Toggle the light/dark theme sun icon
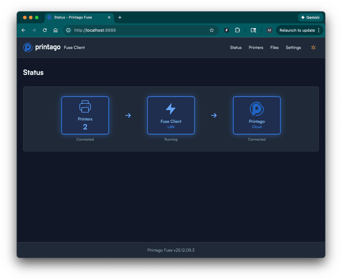Screen dimensions: 342x280 (x=313, y=47)
